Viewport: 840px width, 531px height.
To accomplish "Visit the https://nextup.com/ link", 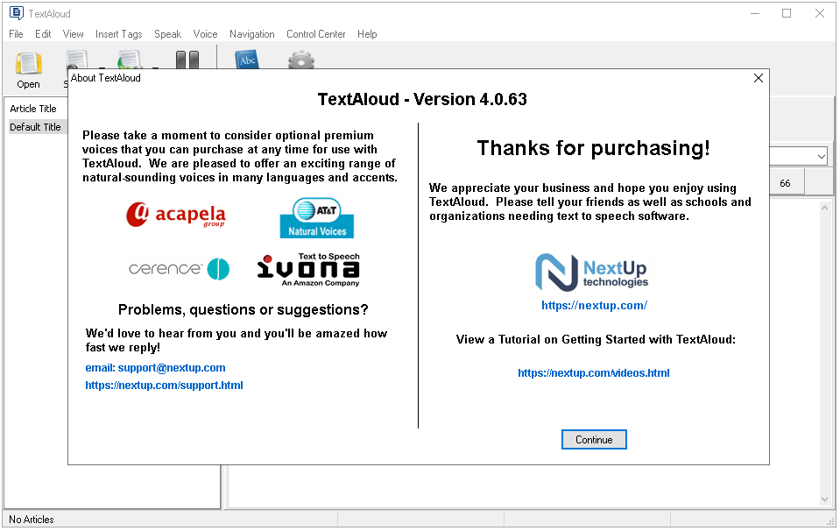I will coord(594,306).
